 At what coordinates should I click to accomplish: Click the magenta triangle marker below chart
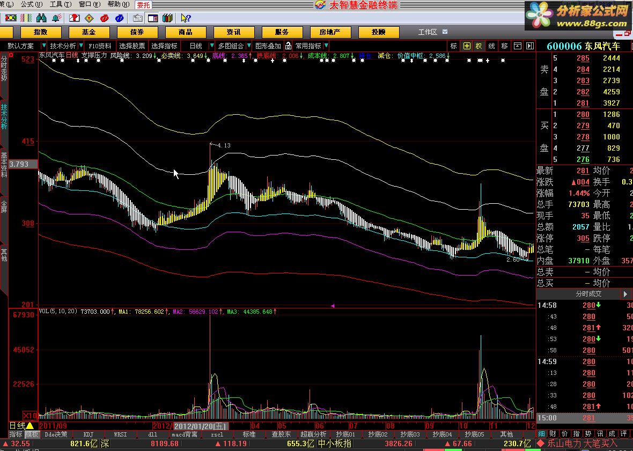coord(333,306)
